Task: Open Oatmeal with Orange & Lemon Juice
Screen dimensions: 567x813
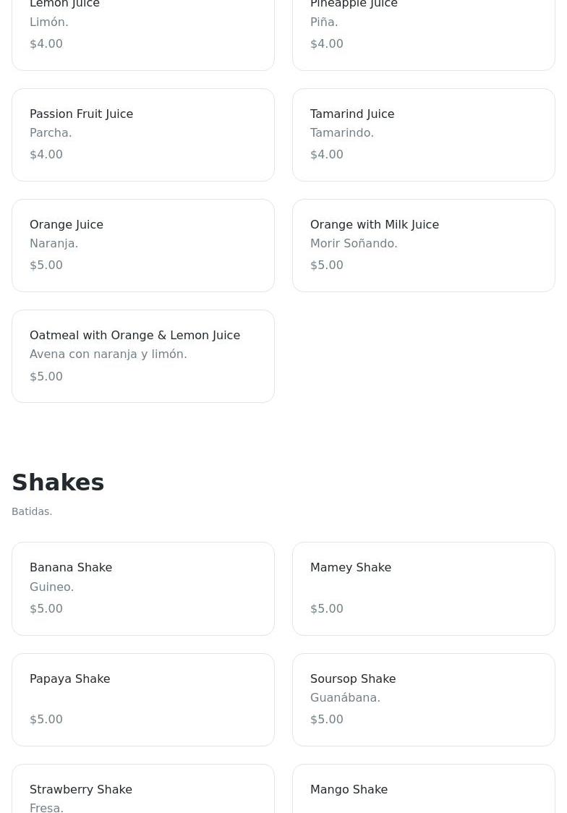Action: pos(143,356)
